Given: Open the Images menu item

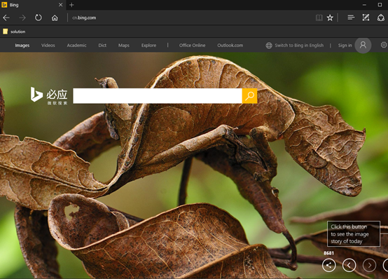Looking at the screenshot, I should click(22, 46).
